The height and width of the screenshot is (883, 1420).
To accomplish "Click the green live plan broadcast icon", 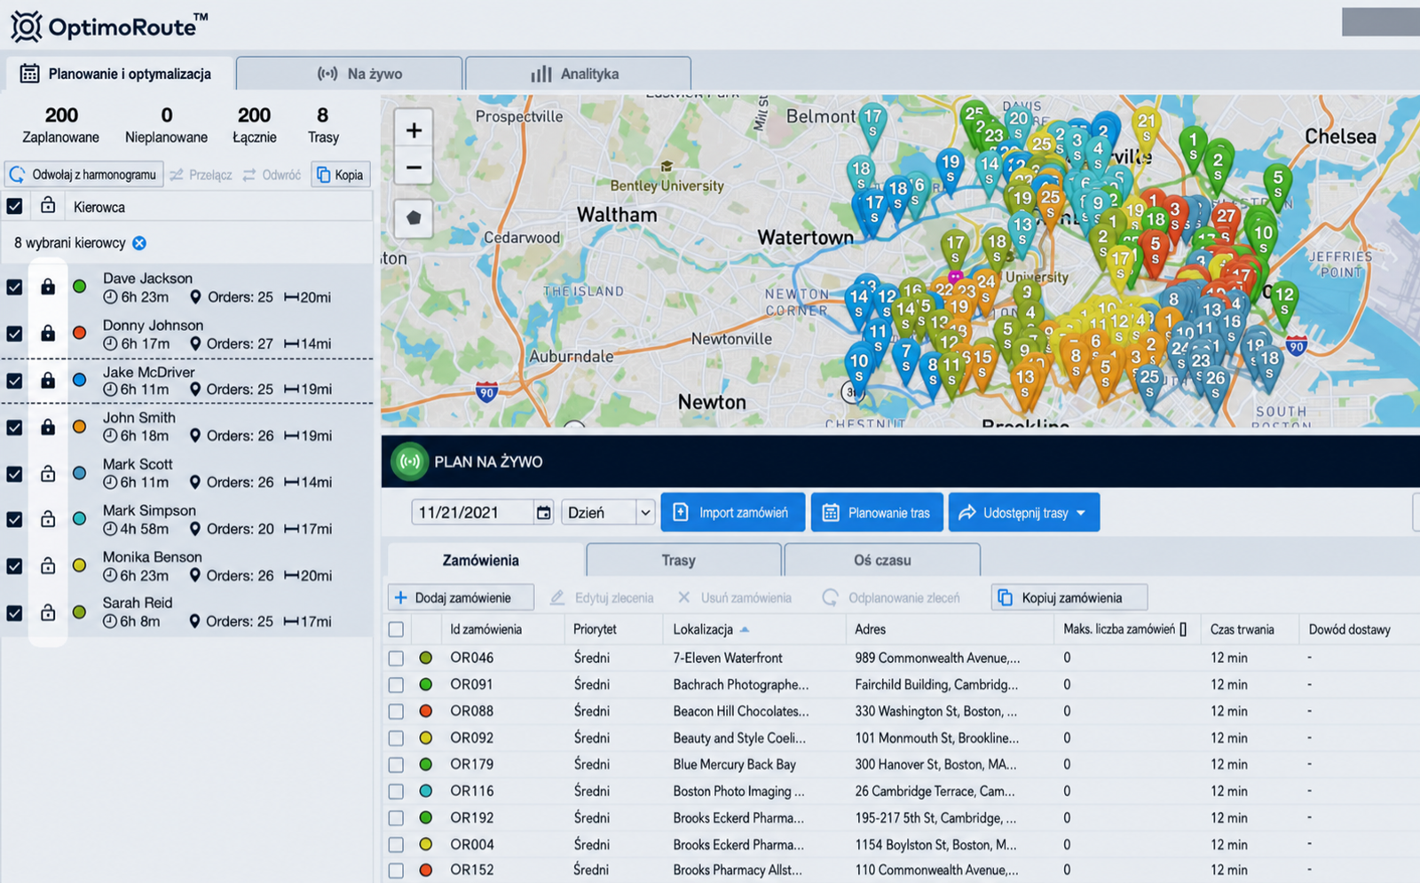I will click(409, 461).
